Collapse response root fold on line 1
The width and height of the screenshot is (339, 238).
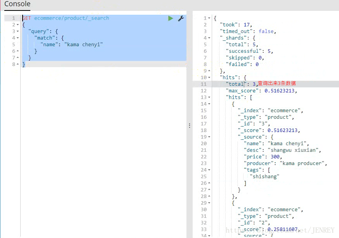point(209,18)
